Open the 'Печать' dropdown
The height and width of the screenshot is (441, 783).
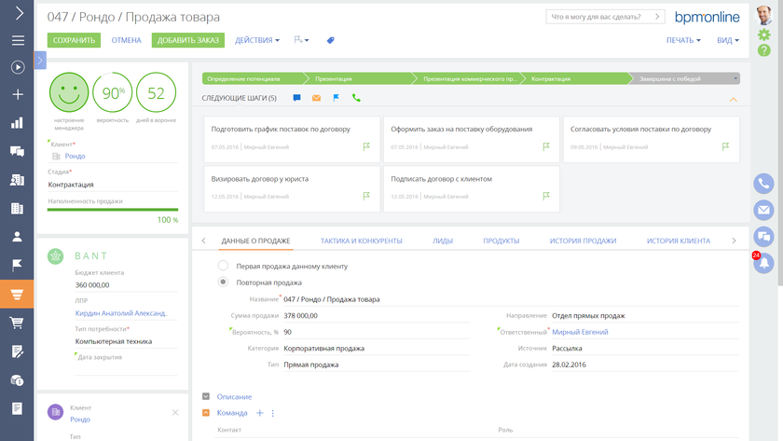tap(683, 41)
